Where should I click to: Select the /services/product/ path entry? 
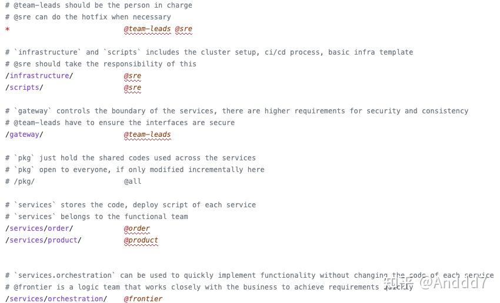click(x=43, y=240)
